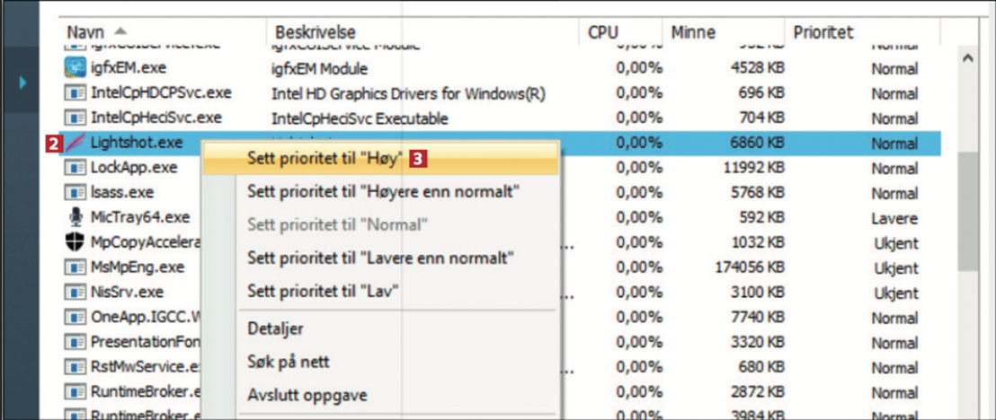
Task: Click Avslutt oppgave to end task
Action: click(307, 395)
